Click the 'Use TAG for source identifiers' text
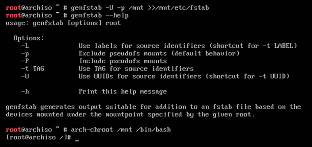312x147 pixels. click(136, 69)
